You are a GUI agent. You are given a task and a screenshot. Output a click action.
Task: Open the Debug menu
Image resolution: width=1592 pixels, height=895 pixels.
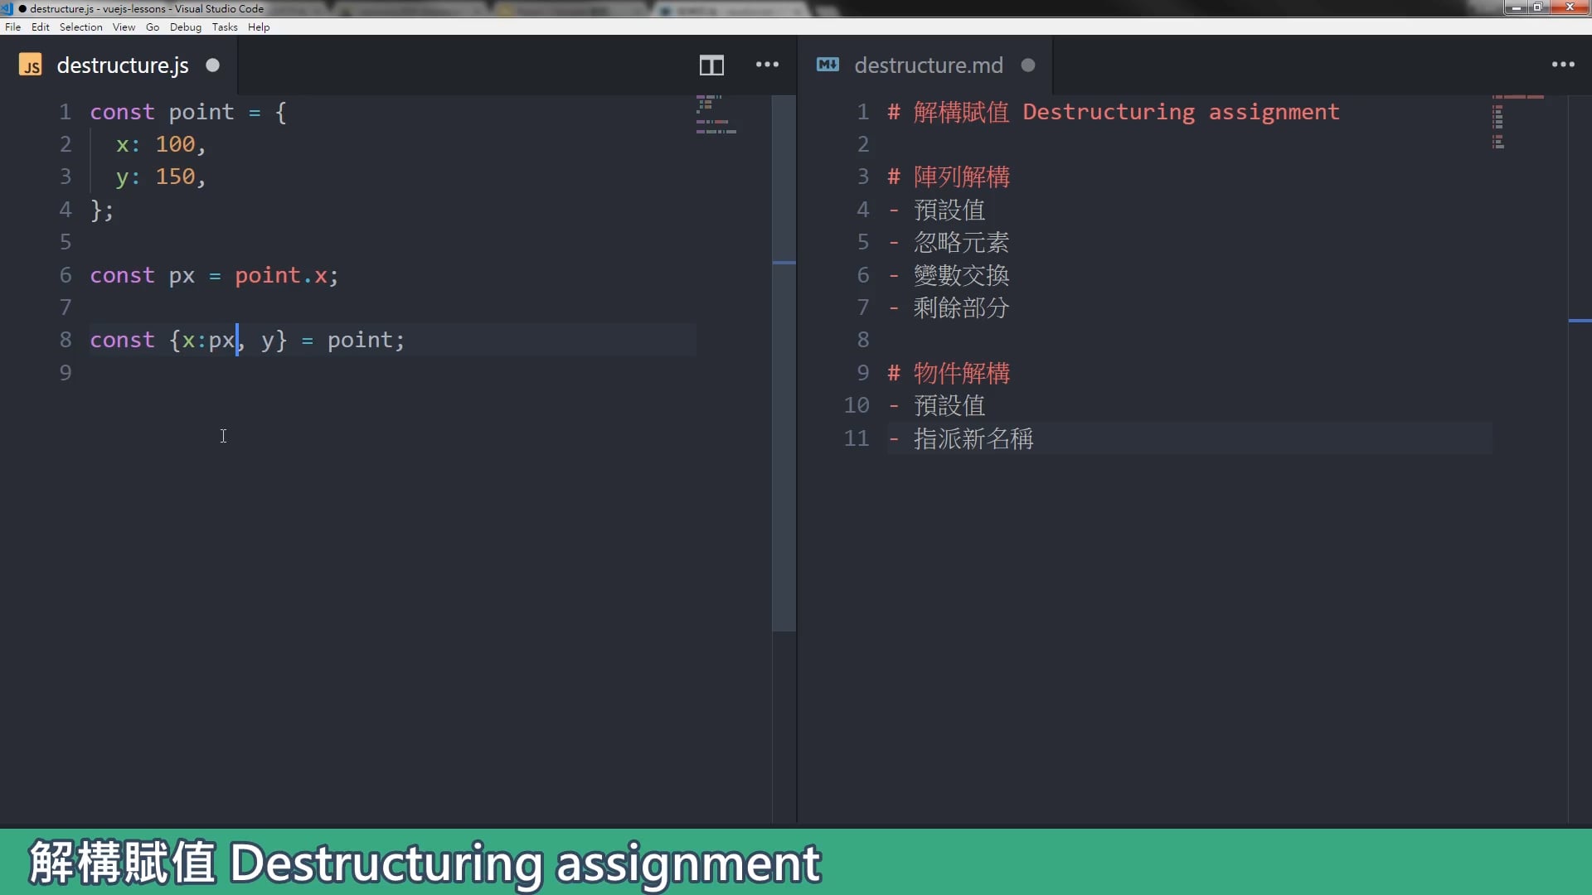pos(186,27)
